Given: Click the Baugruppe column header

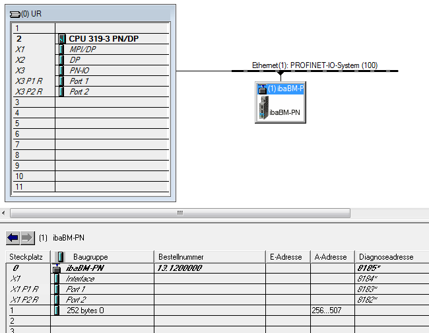Looking at the screenshot, I should (102, 257).
